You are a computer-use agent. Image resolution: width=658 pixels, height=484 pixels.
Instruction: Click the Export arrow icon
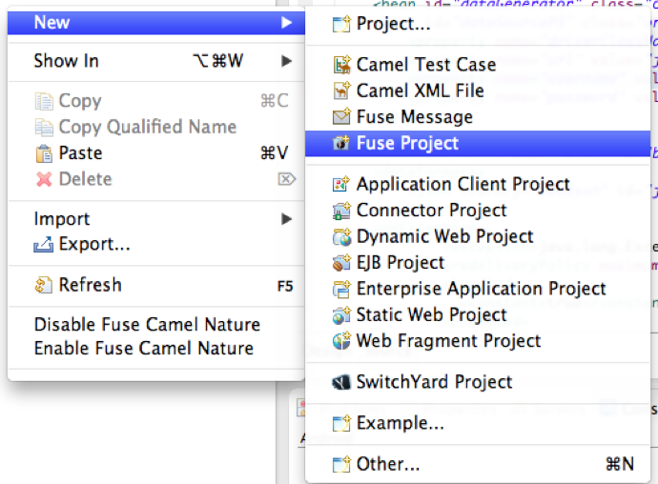[x=44, y=245]
